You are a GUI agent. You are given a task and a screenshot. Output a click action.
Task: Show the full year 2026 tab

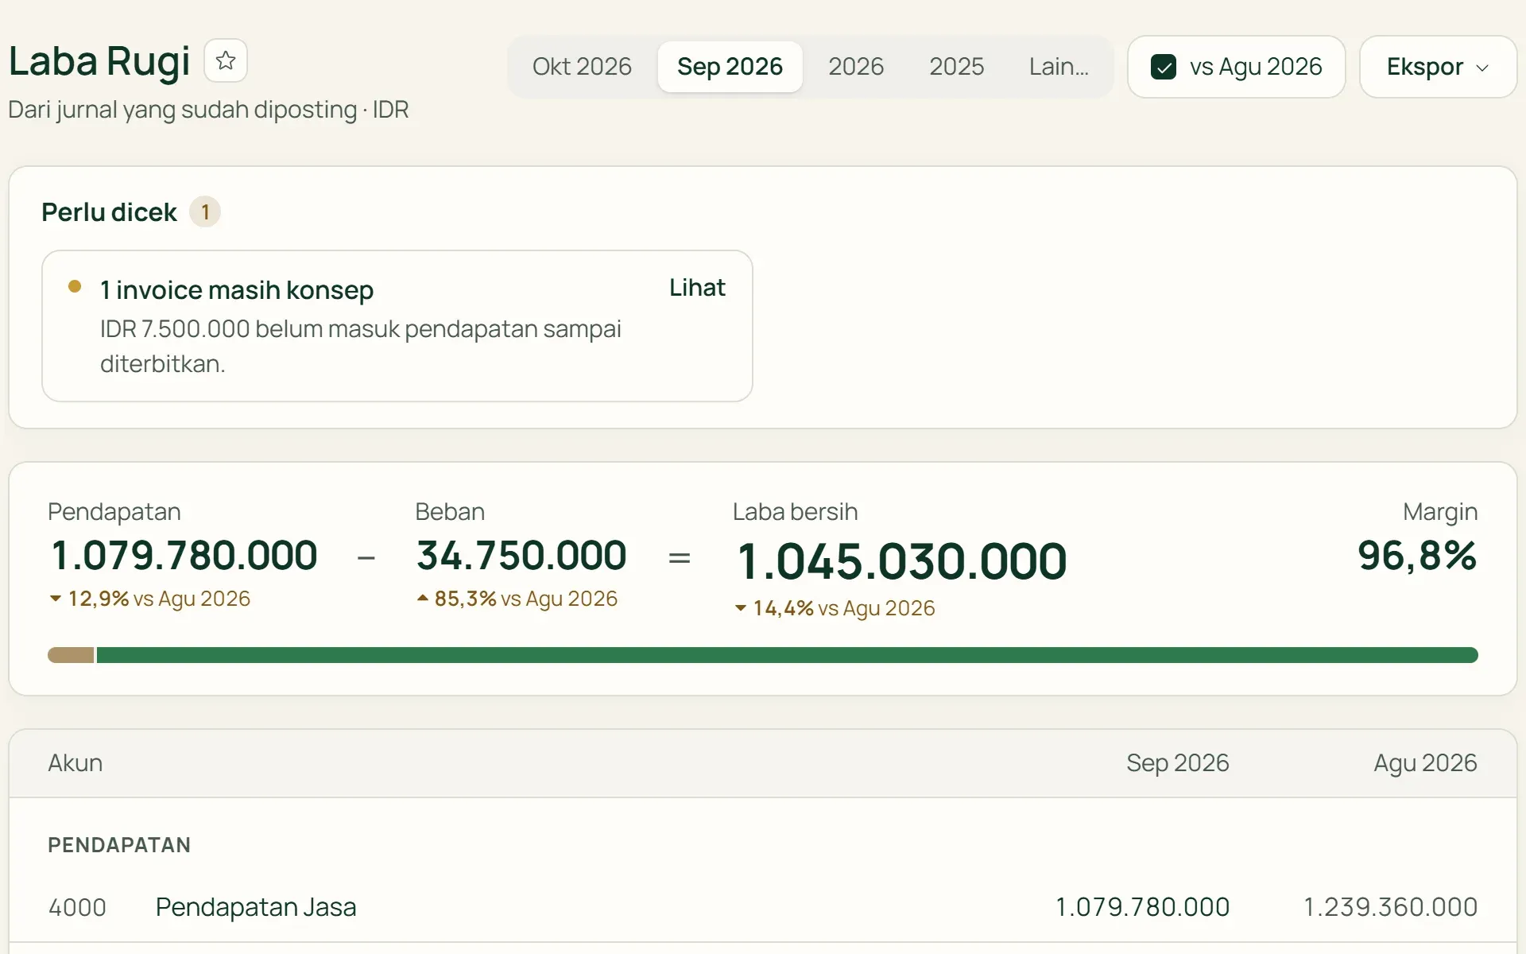[856, 67]
